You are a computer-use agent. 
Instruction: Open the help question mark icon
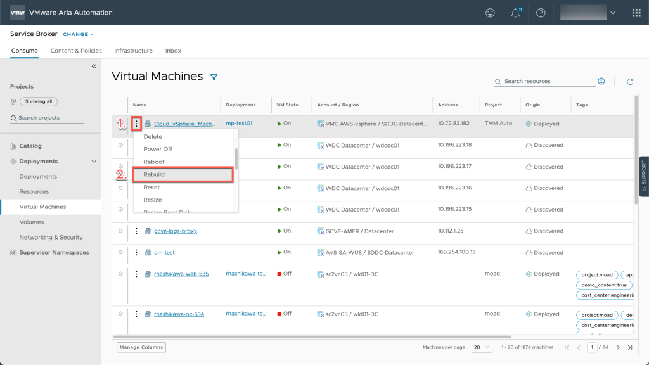tap(541, 13)
